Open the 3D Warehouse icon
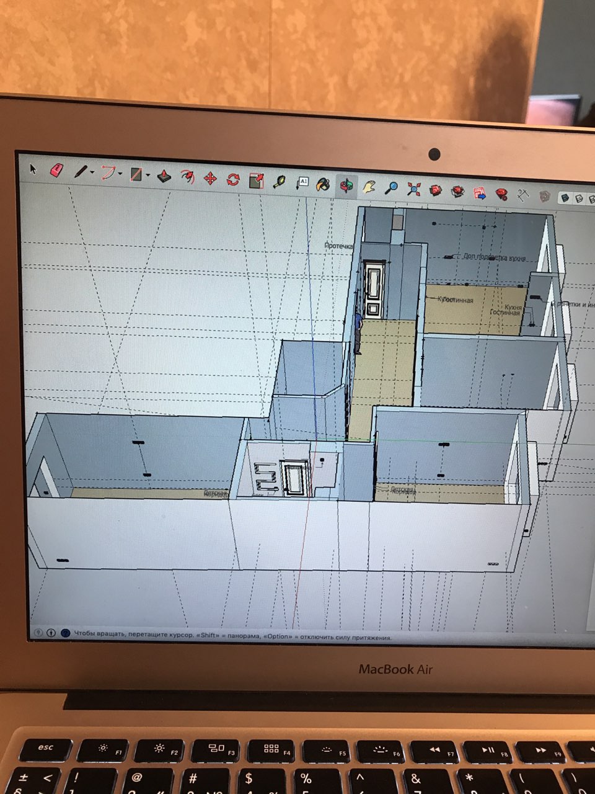The image size is (595, 794). [x=436, y=190]
